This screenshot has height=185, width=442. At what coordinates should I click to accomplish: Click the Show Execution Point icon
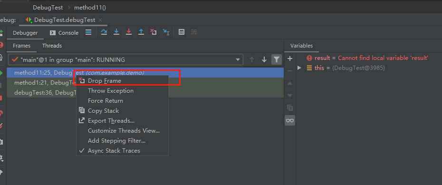click(x=88, y=32)
